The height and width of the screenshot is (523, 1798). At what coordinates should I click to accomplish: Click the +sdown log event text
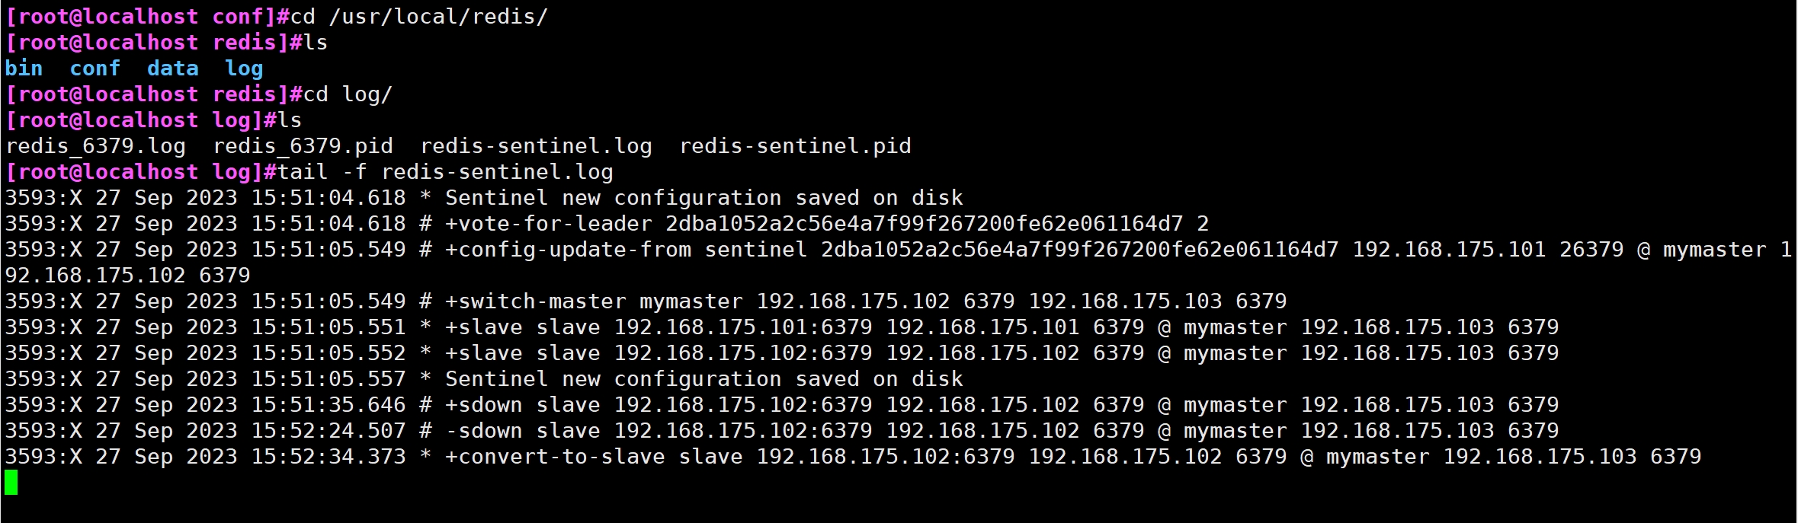(483, 405)
